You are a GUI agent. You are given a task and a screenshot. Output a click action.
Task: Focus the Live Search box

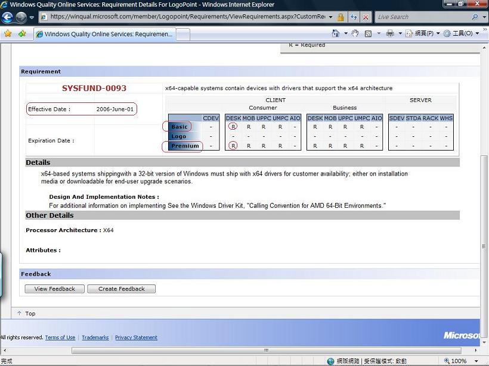click(x=423, y=17)
